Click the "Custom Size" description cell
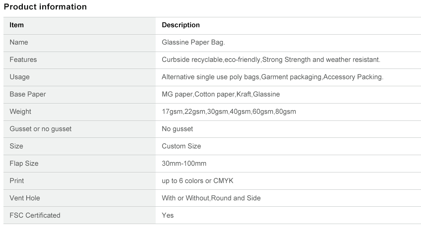This screenshot has width=421, height=233. click(181, 146)
